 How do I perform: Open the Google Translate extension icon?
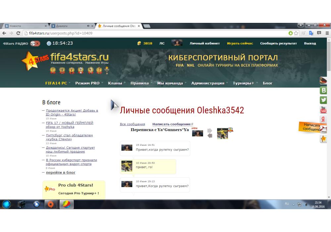coord(311,33)
